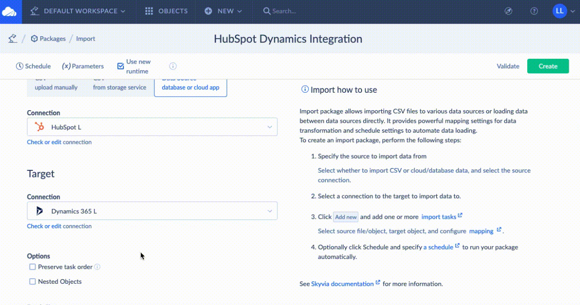Click the compass icon near top right
This screenshot has width=580, height=305.
point(509,10)
